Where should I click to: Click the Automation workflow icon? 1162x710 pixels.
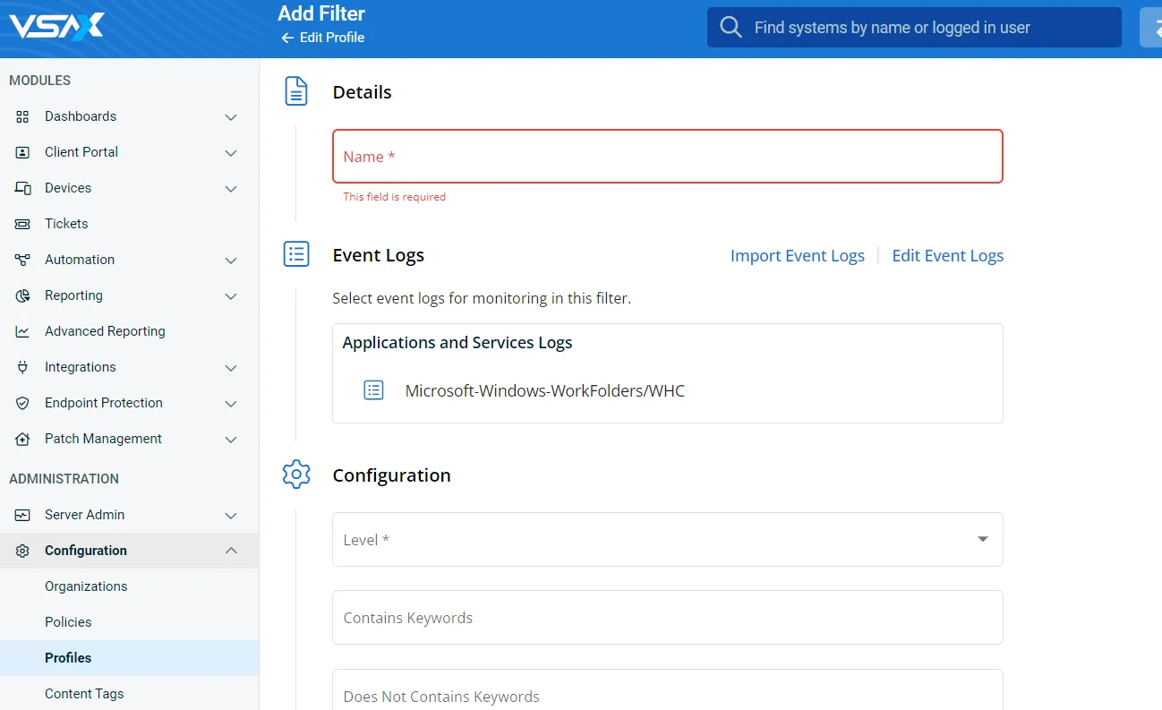point(23,260)
